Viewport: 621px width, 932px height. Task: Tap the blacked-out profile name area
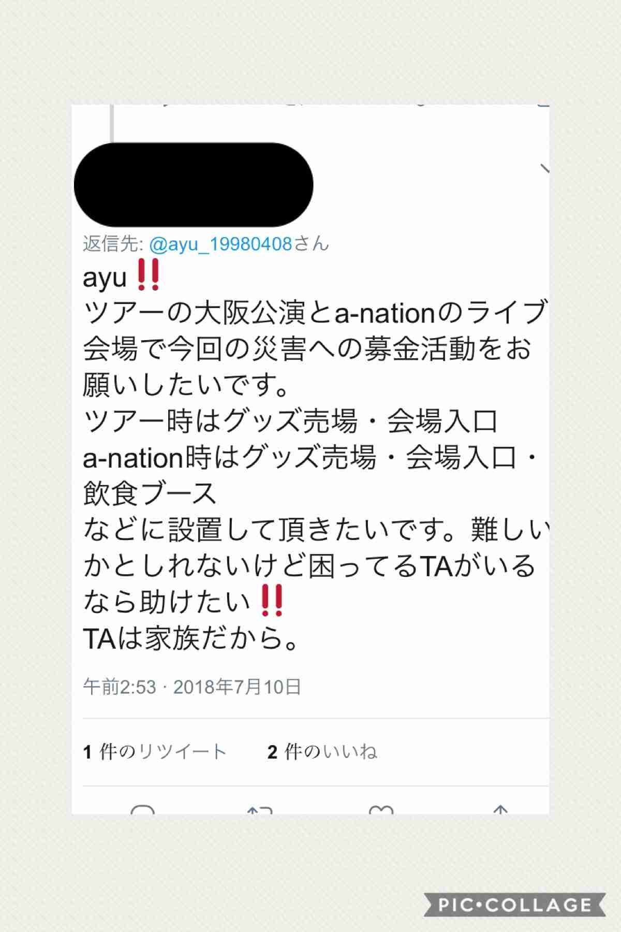click(194, 185)
